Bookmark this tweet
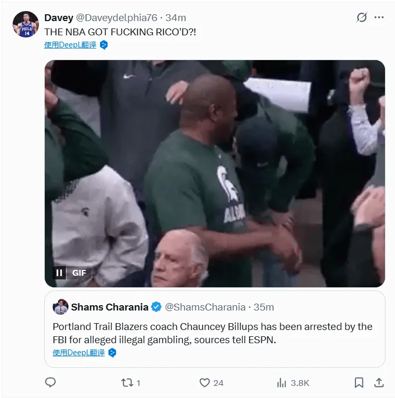Image resolution: width=395 pixels, height=398 pixels. pyautogui.click(x=359, y=383)
